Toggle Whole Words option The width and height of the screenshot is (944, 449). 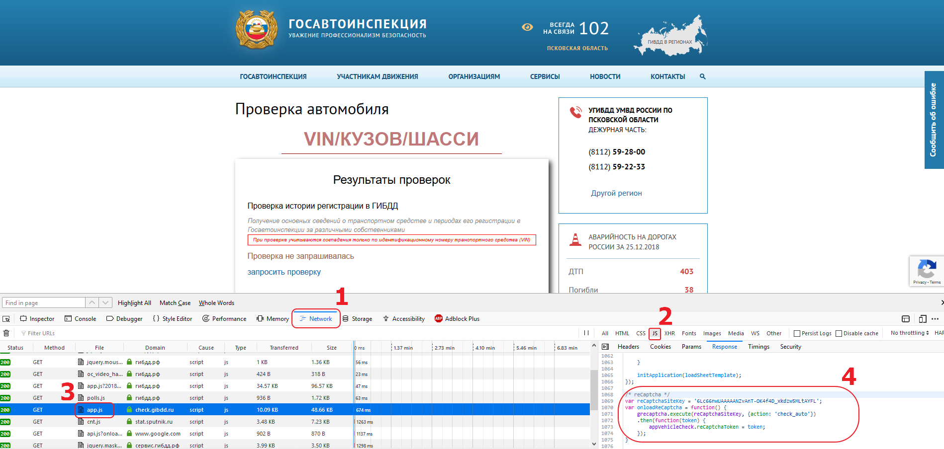click(216, 303)
